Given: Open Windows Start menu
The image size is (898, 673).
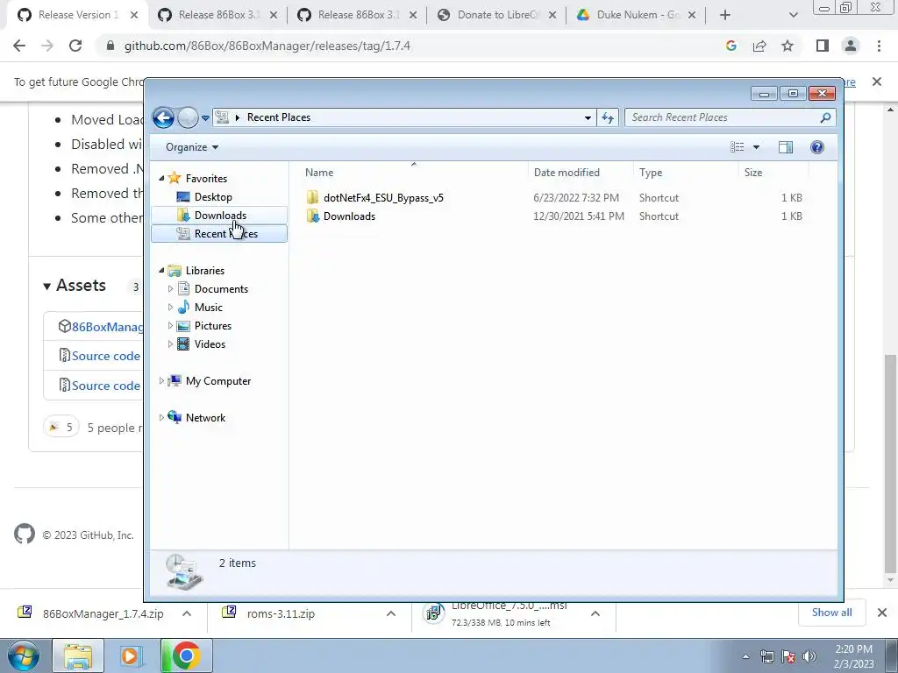Looking at the screenshot, I should [24, 655].
